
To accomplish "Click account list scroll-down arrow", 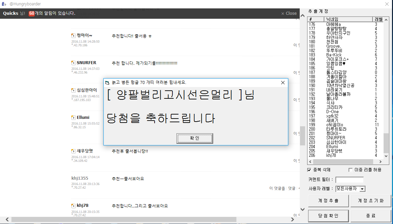I will [x=386, y=156].
